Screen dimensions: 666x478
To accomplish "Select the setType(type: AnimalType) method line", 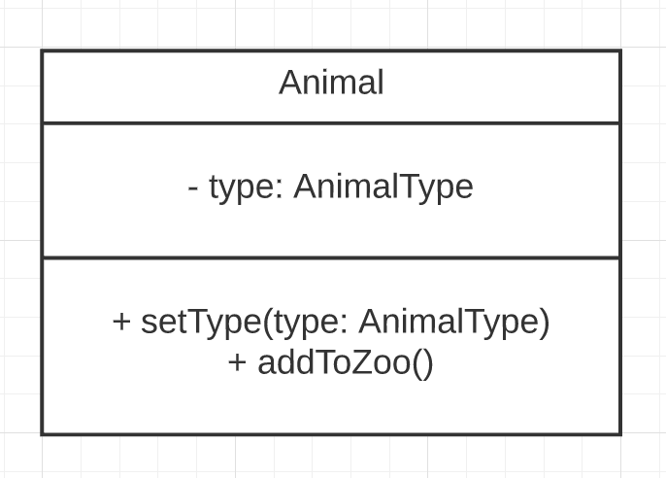I will [331, 322].
